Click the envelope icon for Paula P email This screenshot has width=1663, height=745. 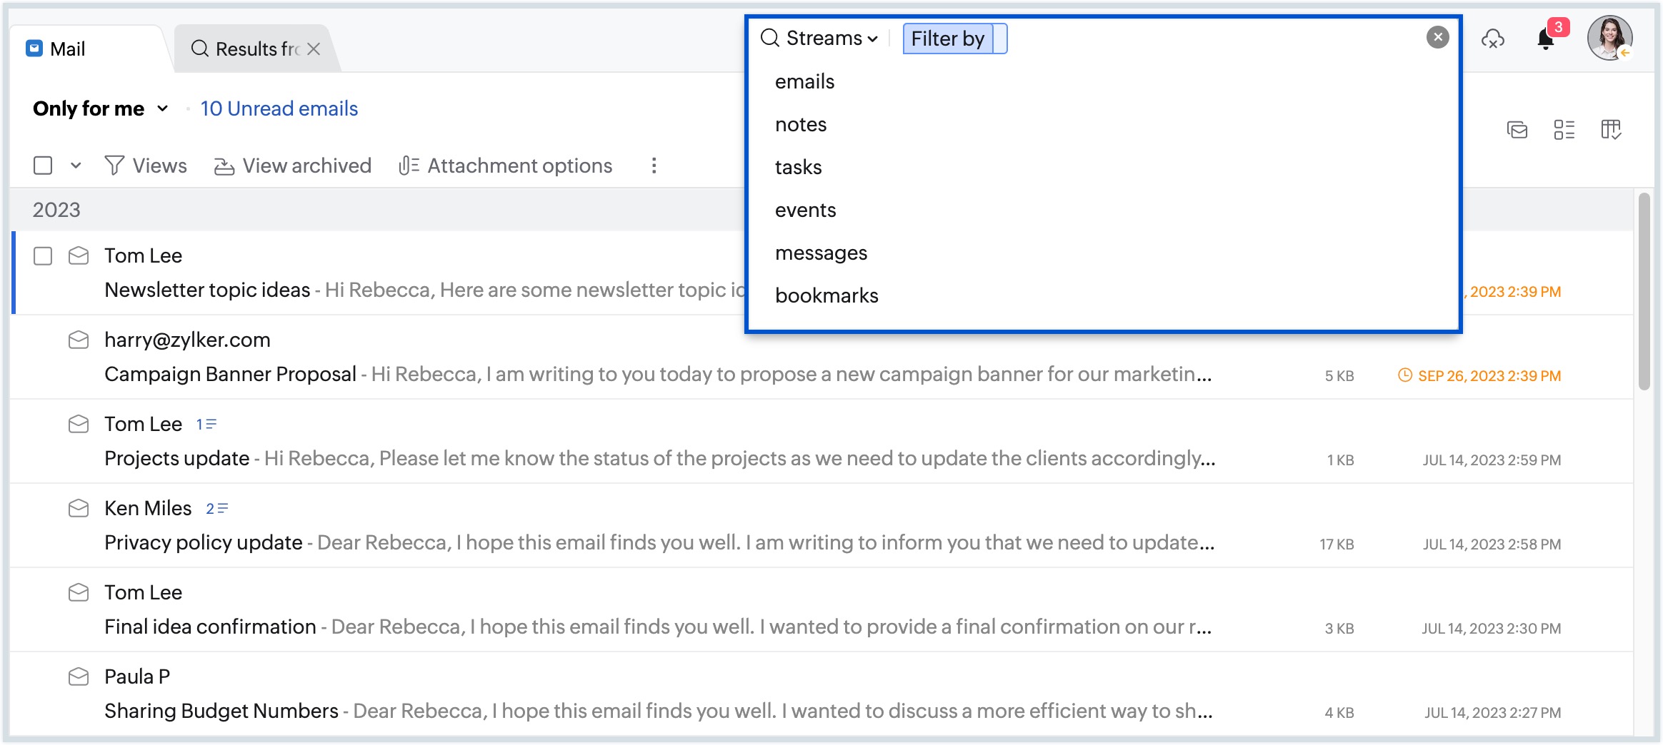(x=79, y=676)
